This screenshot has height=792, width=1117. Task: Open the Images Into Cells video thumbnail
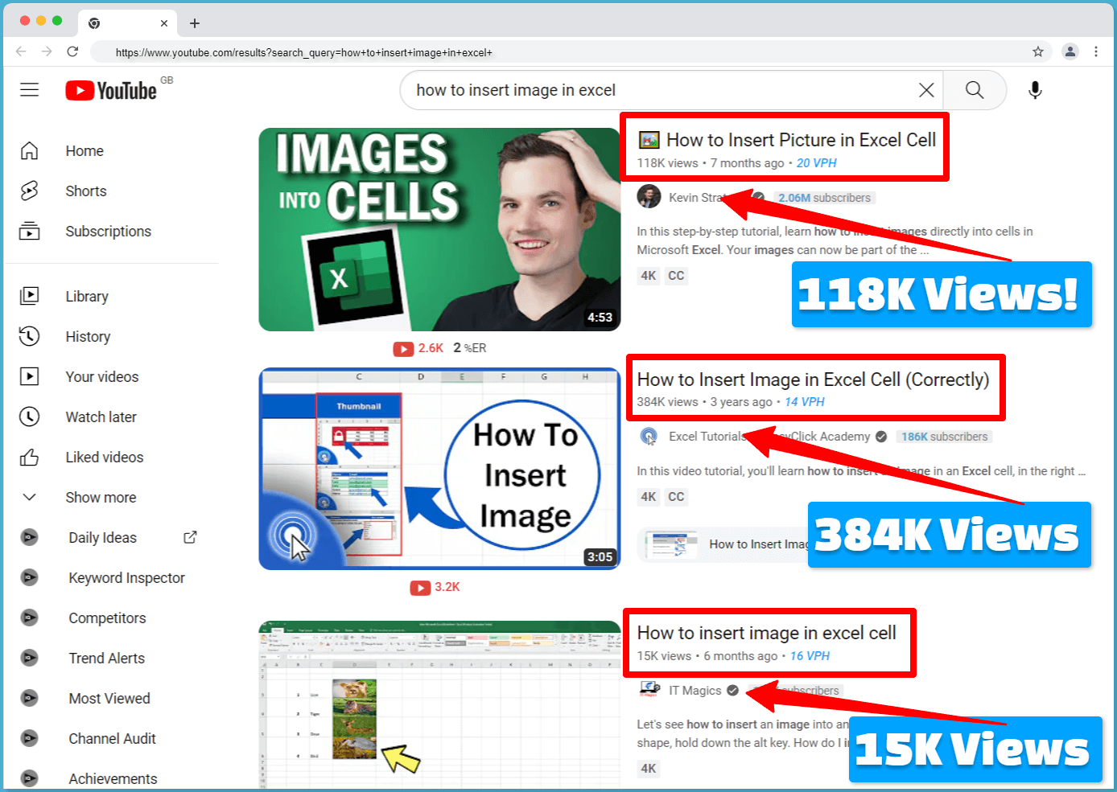(439, 229)
